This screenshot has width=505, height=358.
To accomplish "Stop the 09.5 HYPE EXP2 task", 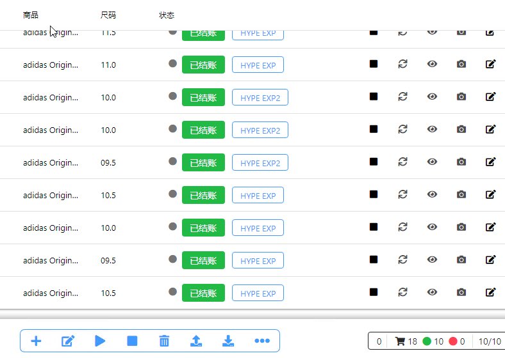I will 374,162.
